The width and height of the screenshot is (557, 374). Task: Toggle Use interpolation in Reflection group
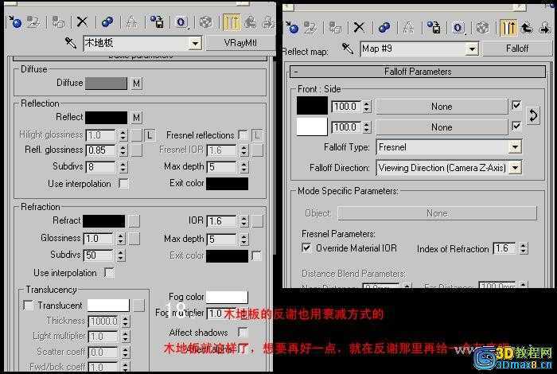click(x=123, y=184)
